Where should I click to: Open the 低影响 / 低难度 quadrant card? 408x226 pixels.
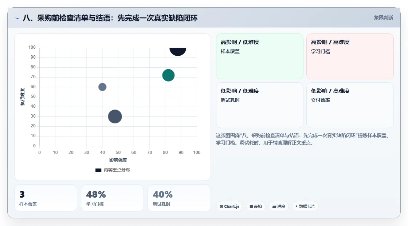260,105
